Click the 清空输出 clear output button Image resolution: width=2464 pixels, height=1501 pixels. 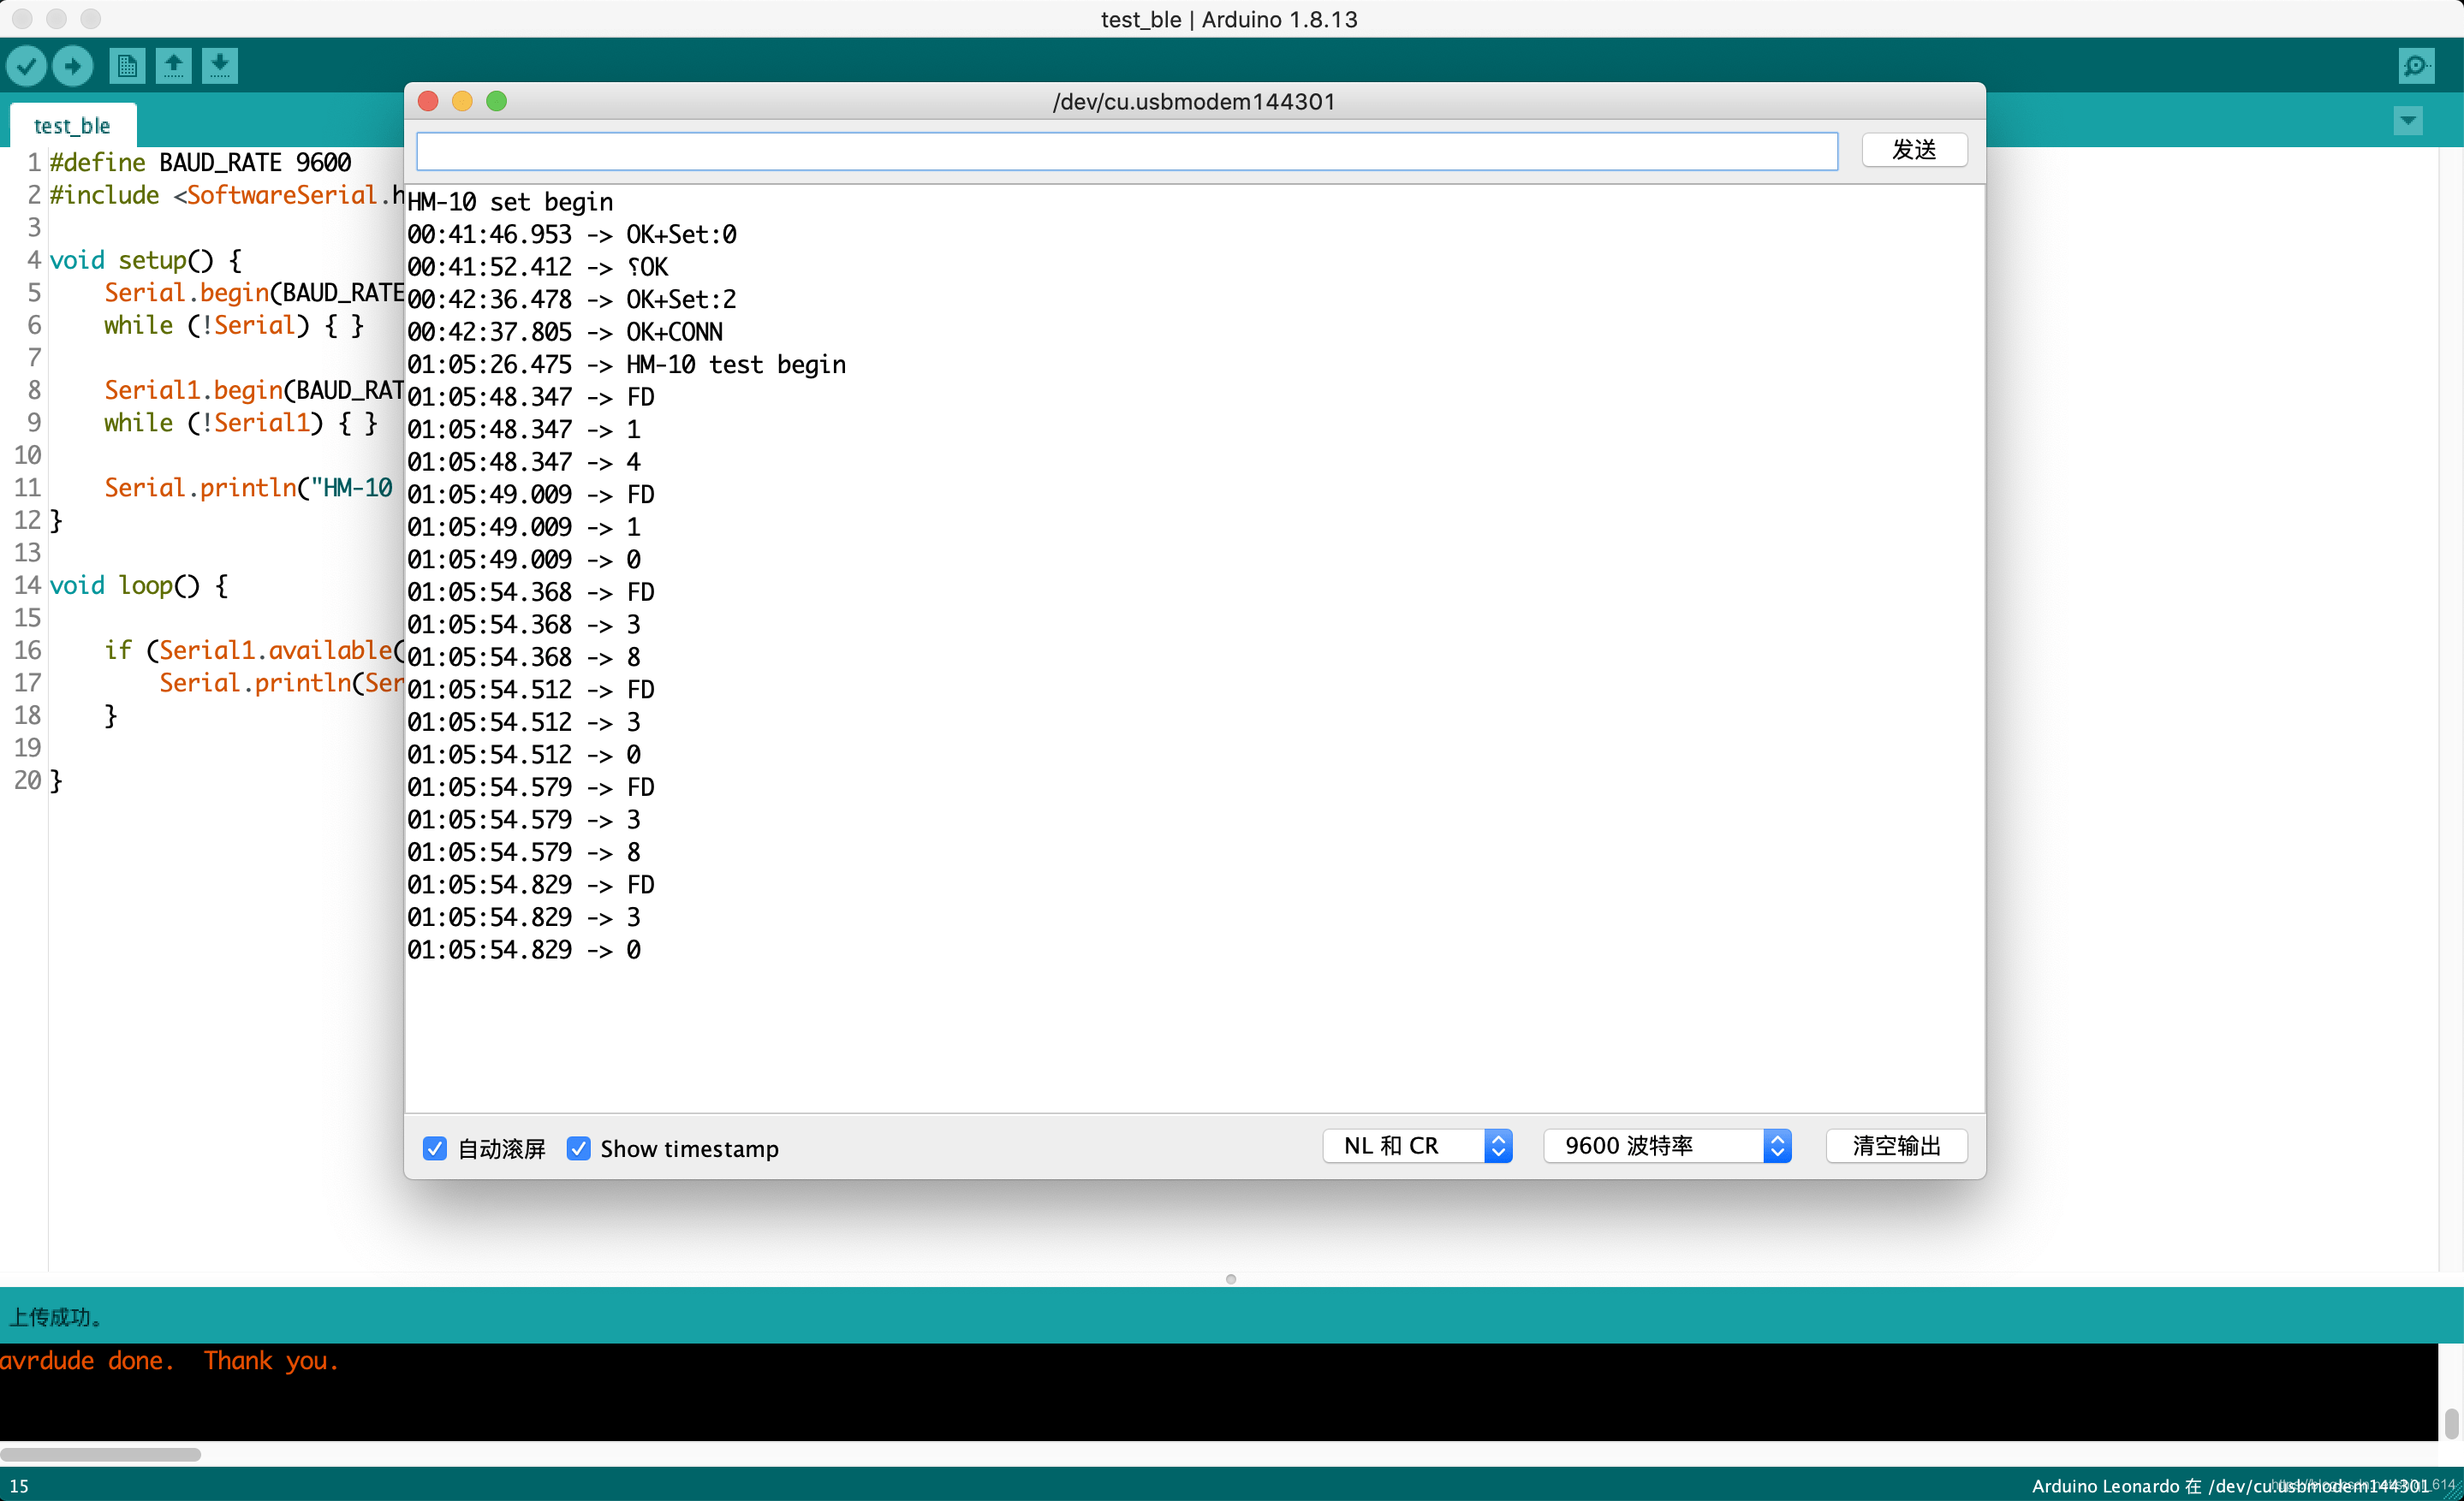(1896, 1145)
